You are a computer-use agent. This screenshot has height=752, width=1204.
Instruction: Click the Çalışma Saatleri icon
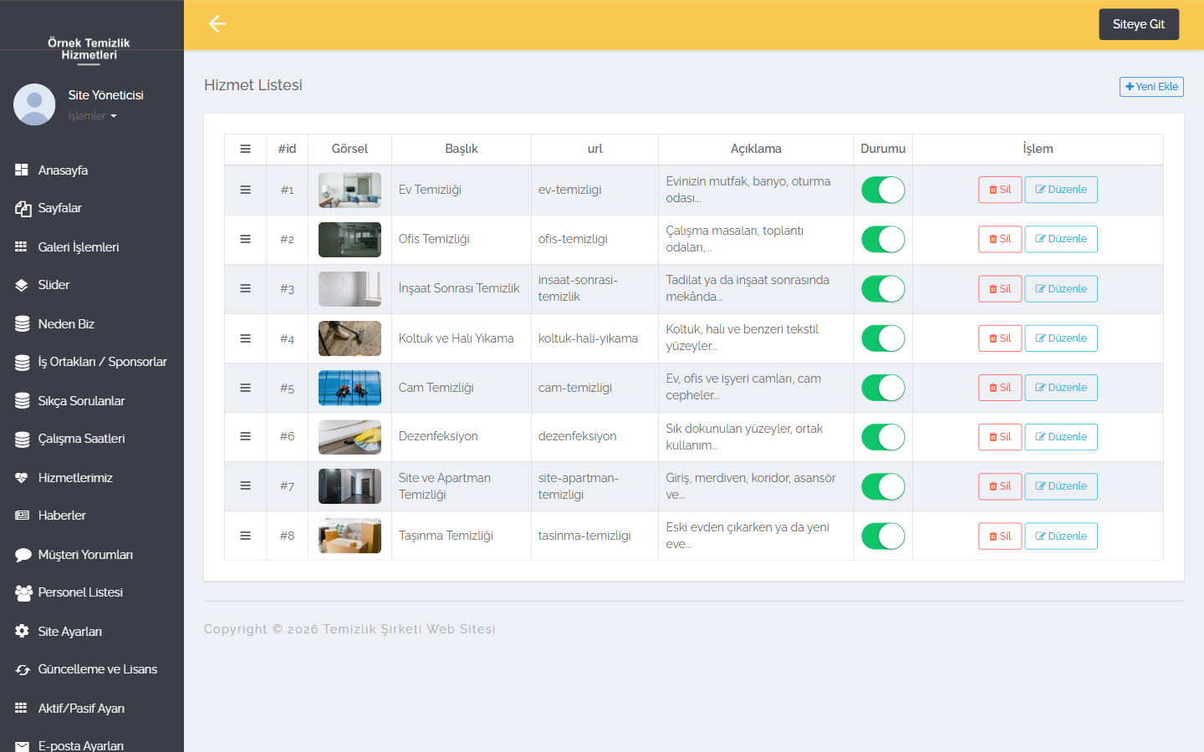pos(22,439)
